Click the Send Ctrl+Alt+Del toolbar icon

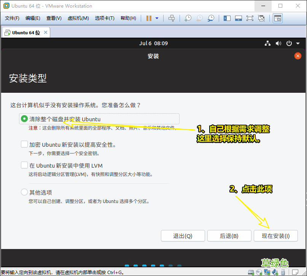click(172, 18)
